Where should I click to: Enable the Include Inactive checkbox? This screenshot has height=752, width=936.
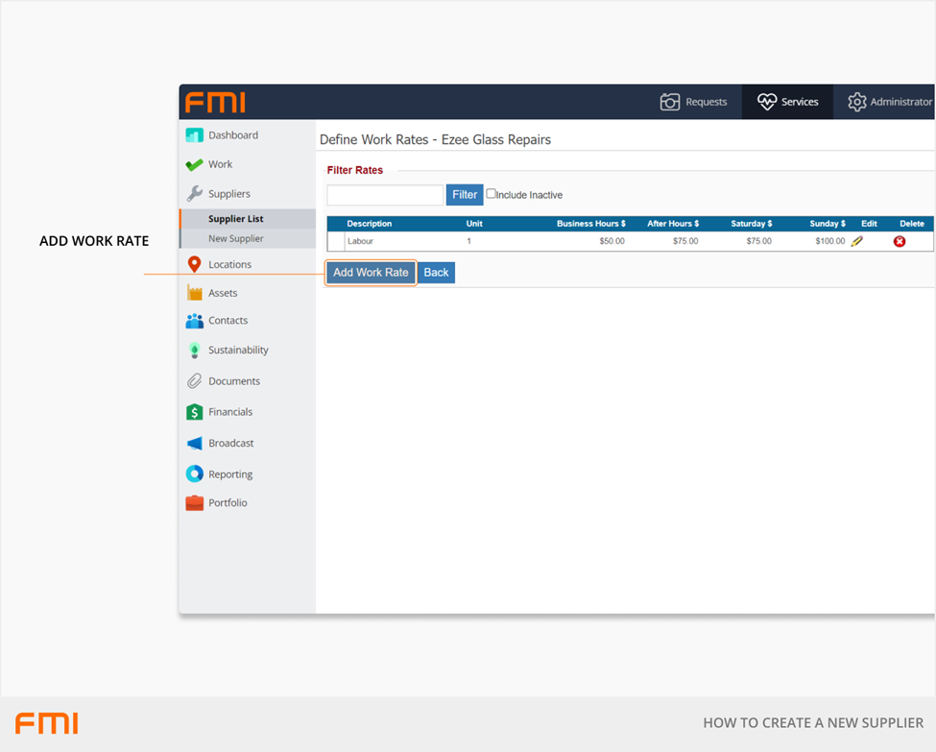(x=492, y=194)
